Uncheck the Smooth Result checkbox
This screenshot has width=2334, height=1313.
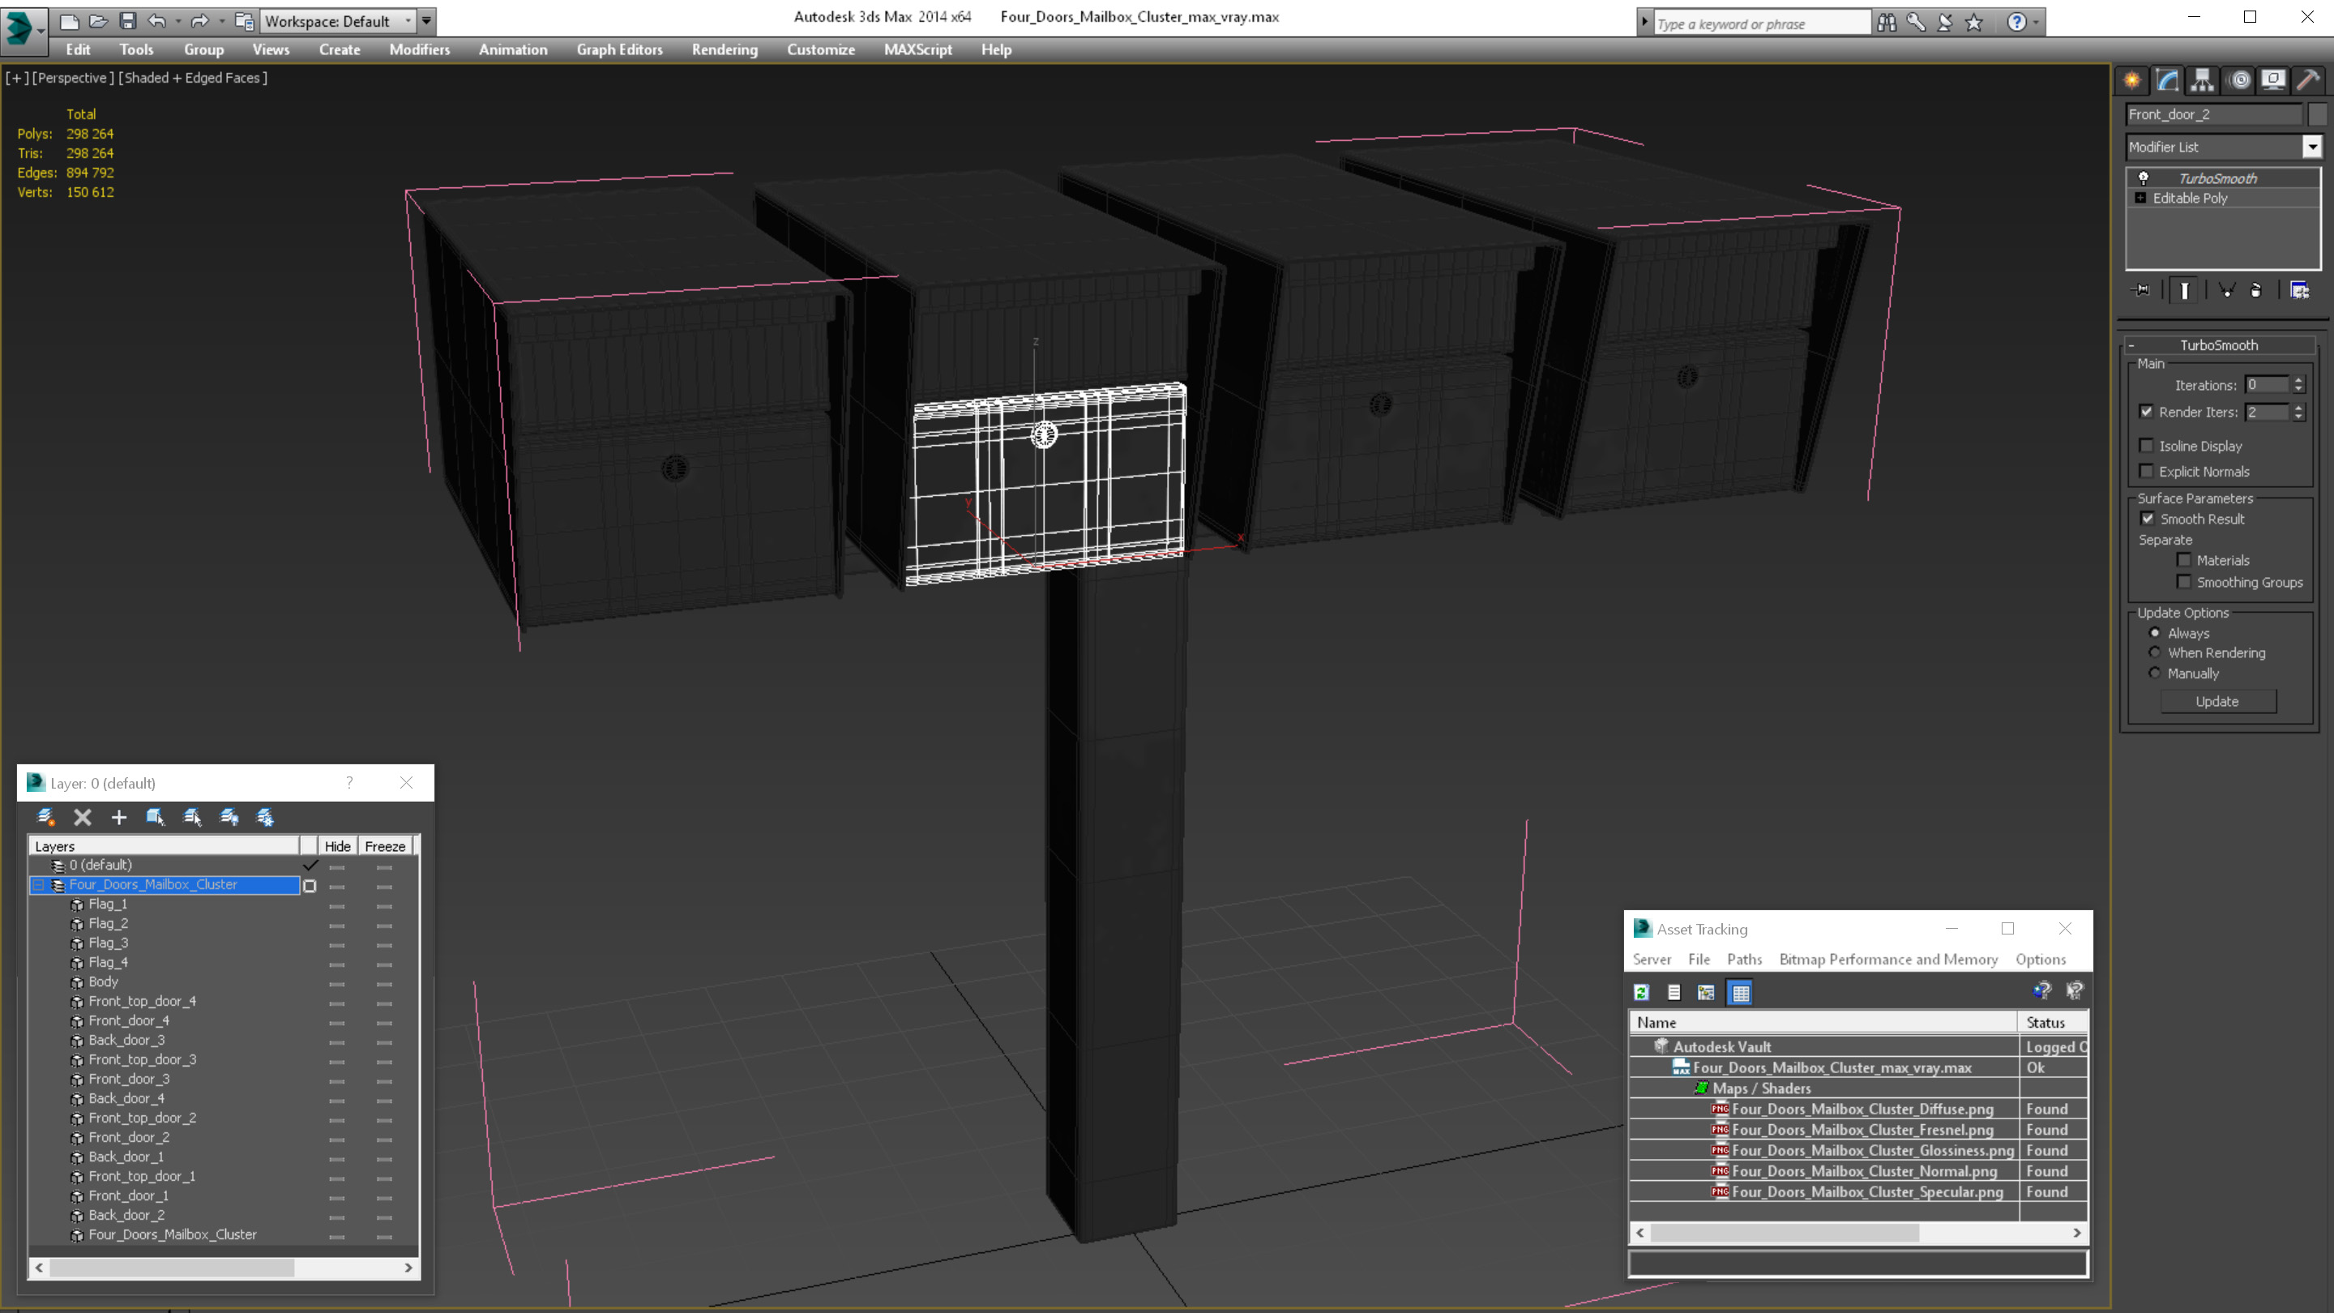pos(2147,519)
